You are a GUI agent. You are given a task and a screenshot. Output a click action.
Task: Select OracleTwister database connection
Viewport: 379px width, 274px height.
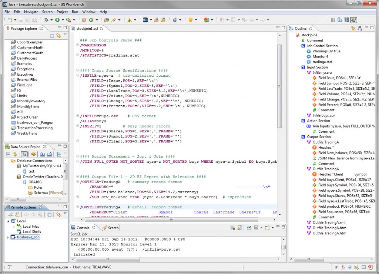pyautogui.click(x=43, y=177)
